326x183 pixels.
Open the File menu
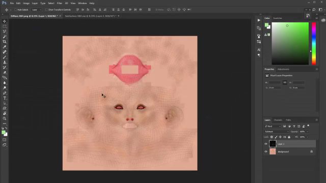click(12, 3)
